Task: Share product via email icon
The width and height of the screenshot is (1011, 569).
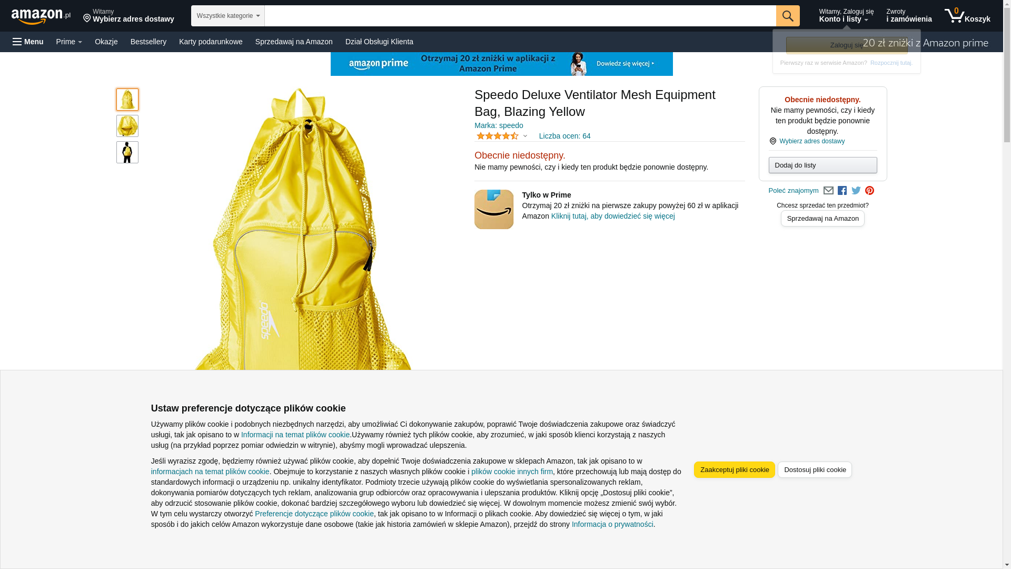Action: coord(828,191)
